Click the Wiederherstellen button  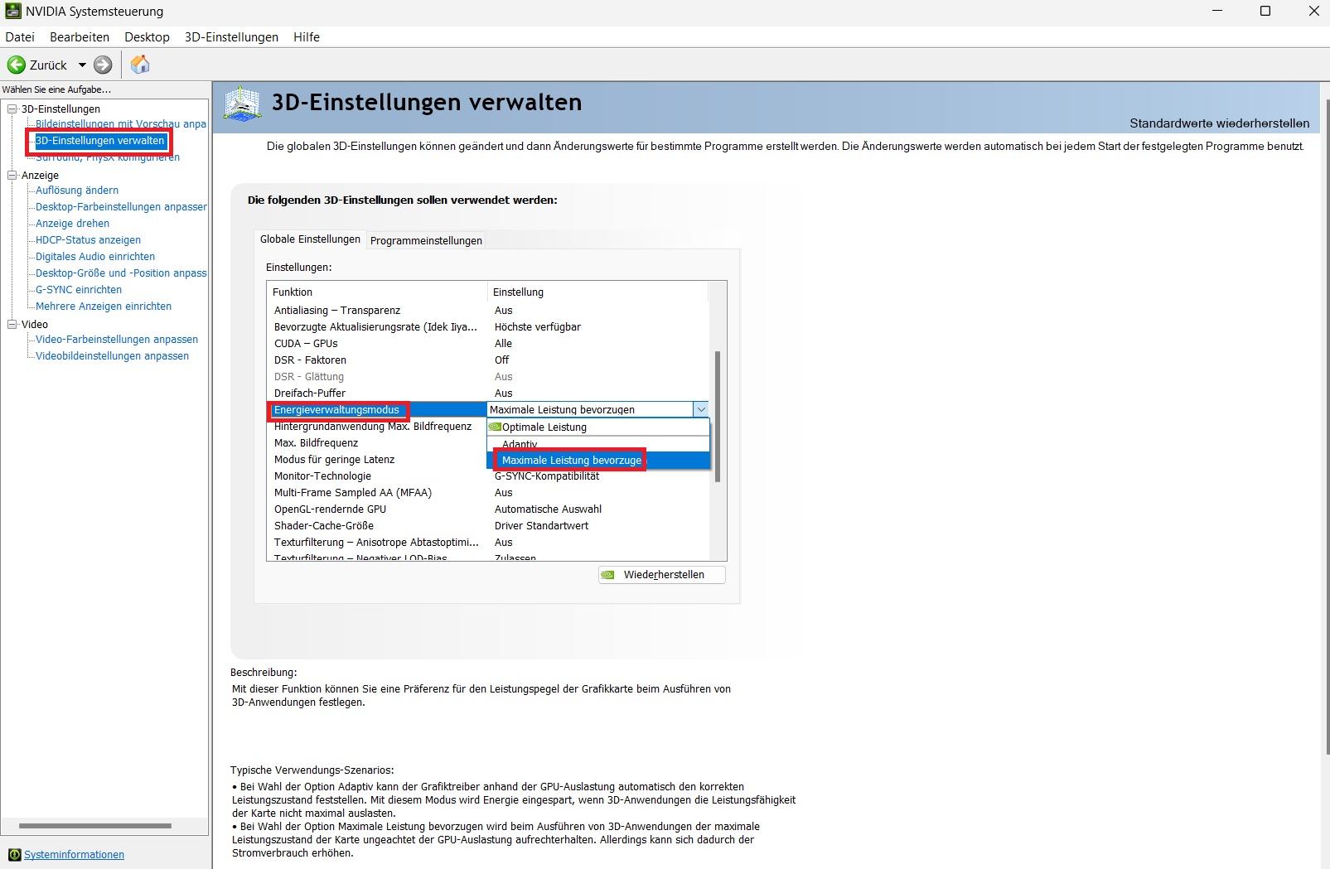click(x=662, y=575)
